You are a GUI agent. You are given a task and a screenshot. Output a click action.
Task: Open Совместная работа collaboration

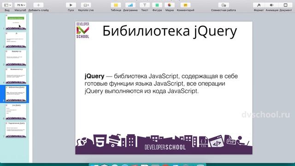224,5
